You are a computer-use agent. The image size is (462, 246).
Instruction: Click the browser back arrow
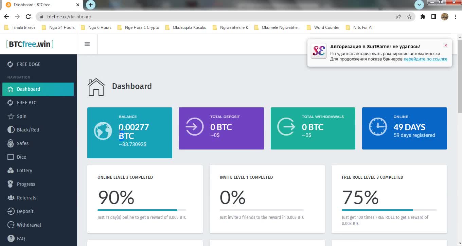tap(6, 17)
